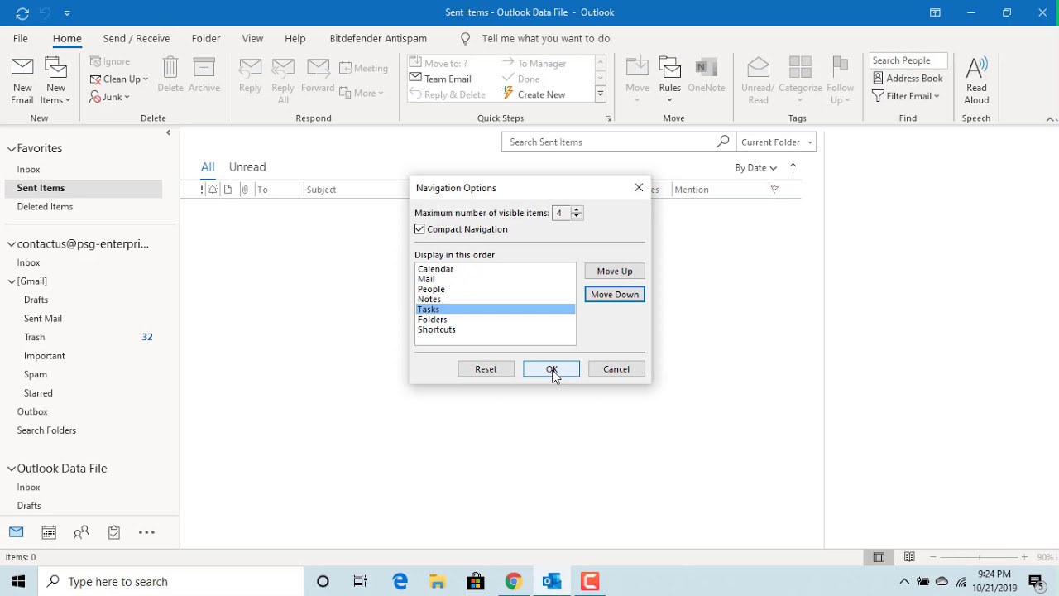Collapse the contactus account folder tree
The width and height of the screenshot is (1059, 596).
(12, 244)
